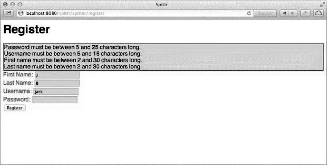Click the pin icon next to the navigation arrows
The image size is (327, 166).
(305, 13)
